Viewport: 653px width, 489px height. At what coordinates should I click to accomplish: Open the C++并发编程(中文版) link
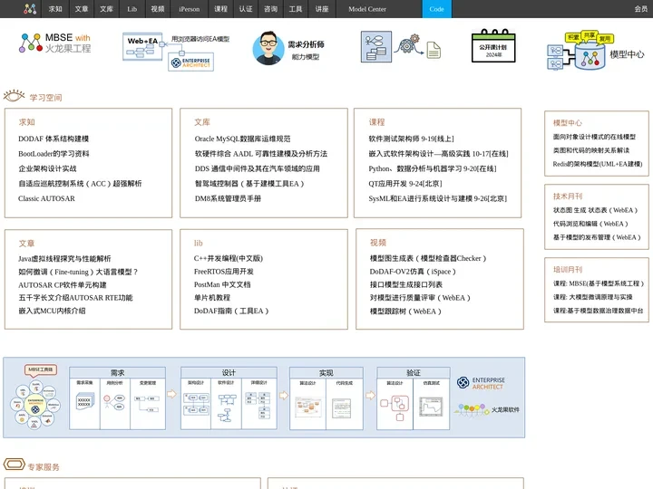[229, 258]
